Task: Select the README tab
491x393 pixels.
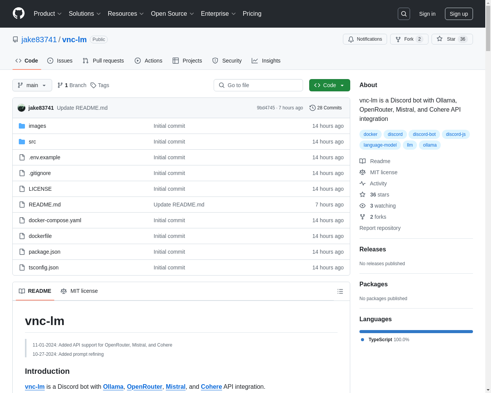Action: tap(35, 291)
